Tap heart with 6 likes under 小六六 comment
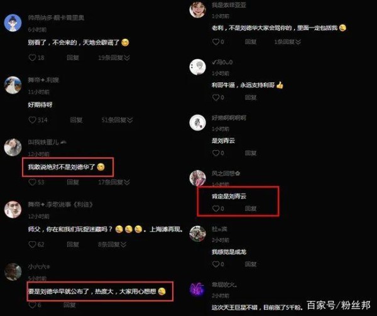The height and width of the screenshot is (316, 377). click(32, 305)
